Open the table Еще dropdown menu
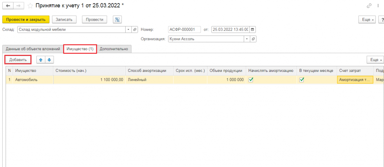 375,60
